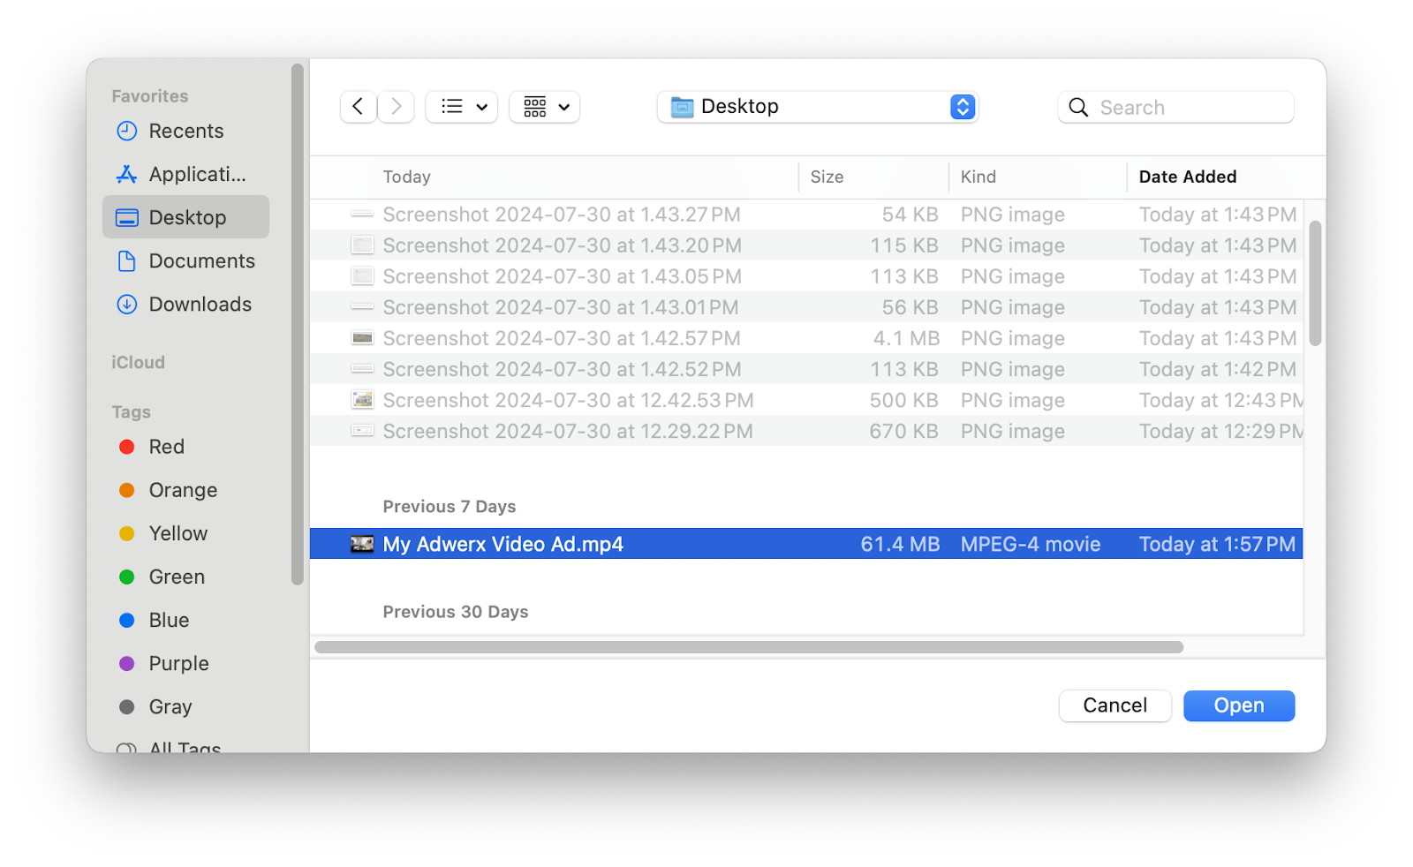Viewport: 1413px width, 867px height.
Task: Click the magnifying glass search icon
Action: point(1078,108)
